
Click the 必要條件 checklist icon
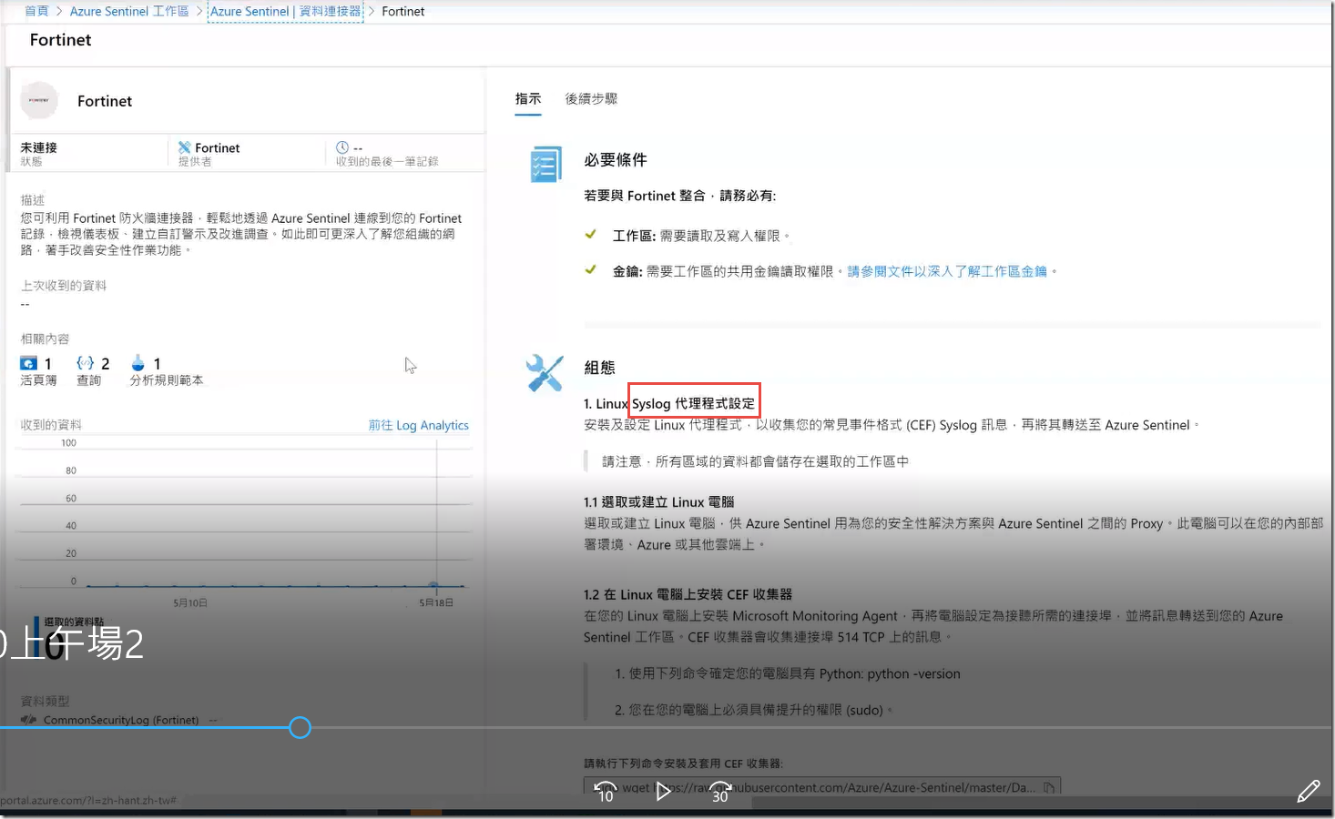tap(545, 165)
